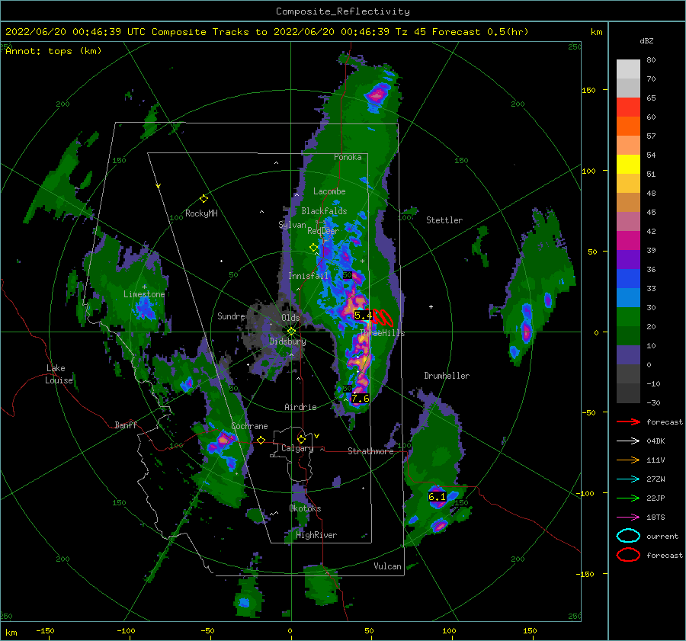Click the Lake Louise label
The height and width of the screenshot is (641, 686).
click(x=59, y=374)
